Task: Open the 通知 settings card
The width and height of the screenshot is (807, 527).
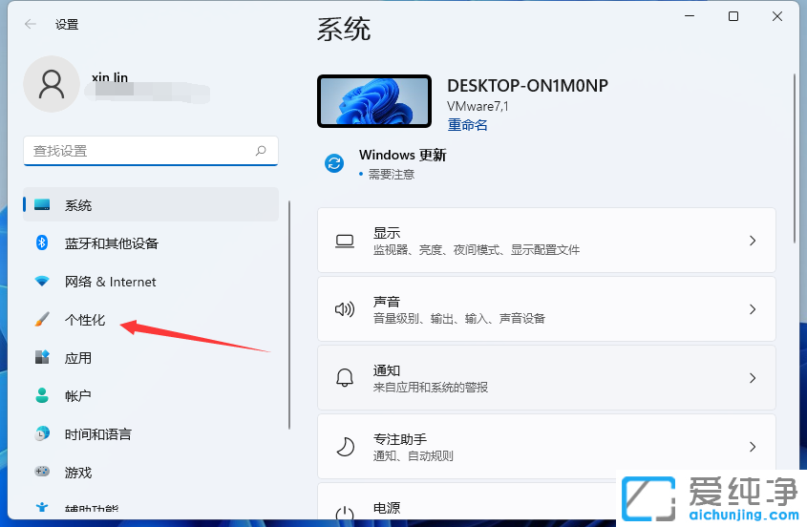Action: (x=546, y=378)
